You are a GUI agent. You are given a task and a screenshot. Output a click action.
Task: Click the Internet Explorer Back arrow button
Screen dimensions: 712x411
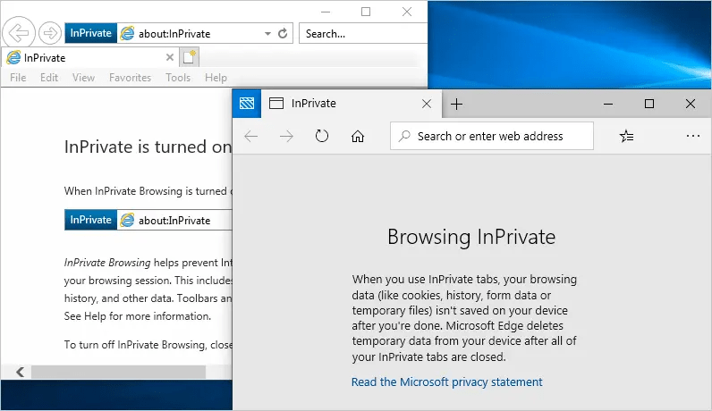tap(19, 33)
